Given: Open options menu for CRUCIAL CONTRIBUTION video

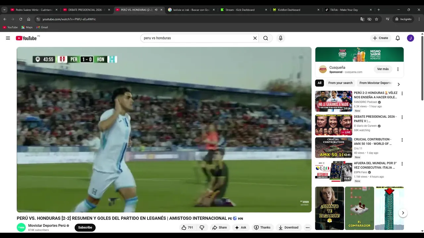Looking at the screenshot, I should tap(402, 140).
